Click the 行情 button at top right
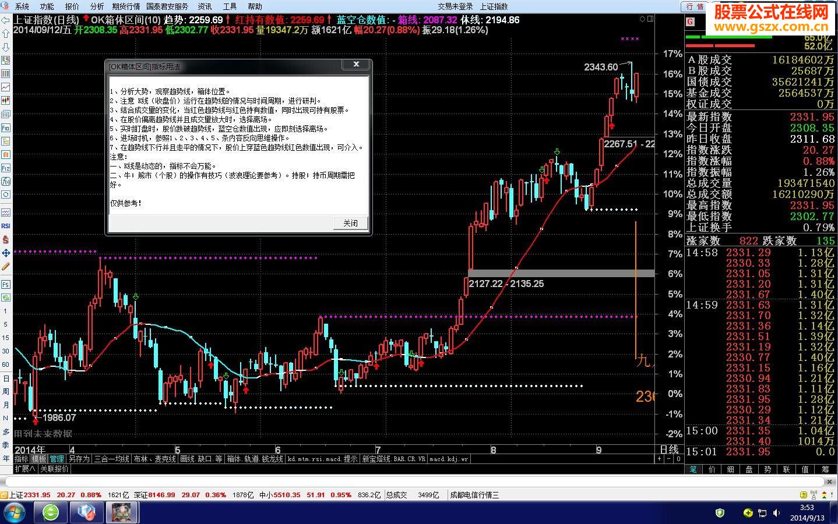Image resolution: width=838 pixels, height=524 pixels. tap(694, 6)
